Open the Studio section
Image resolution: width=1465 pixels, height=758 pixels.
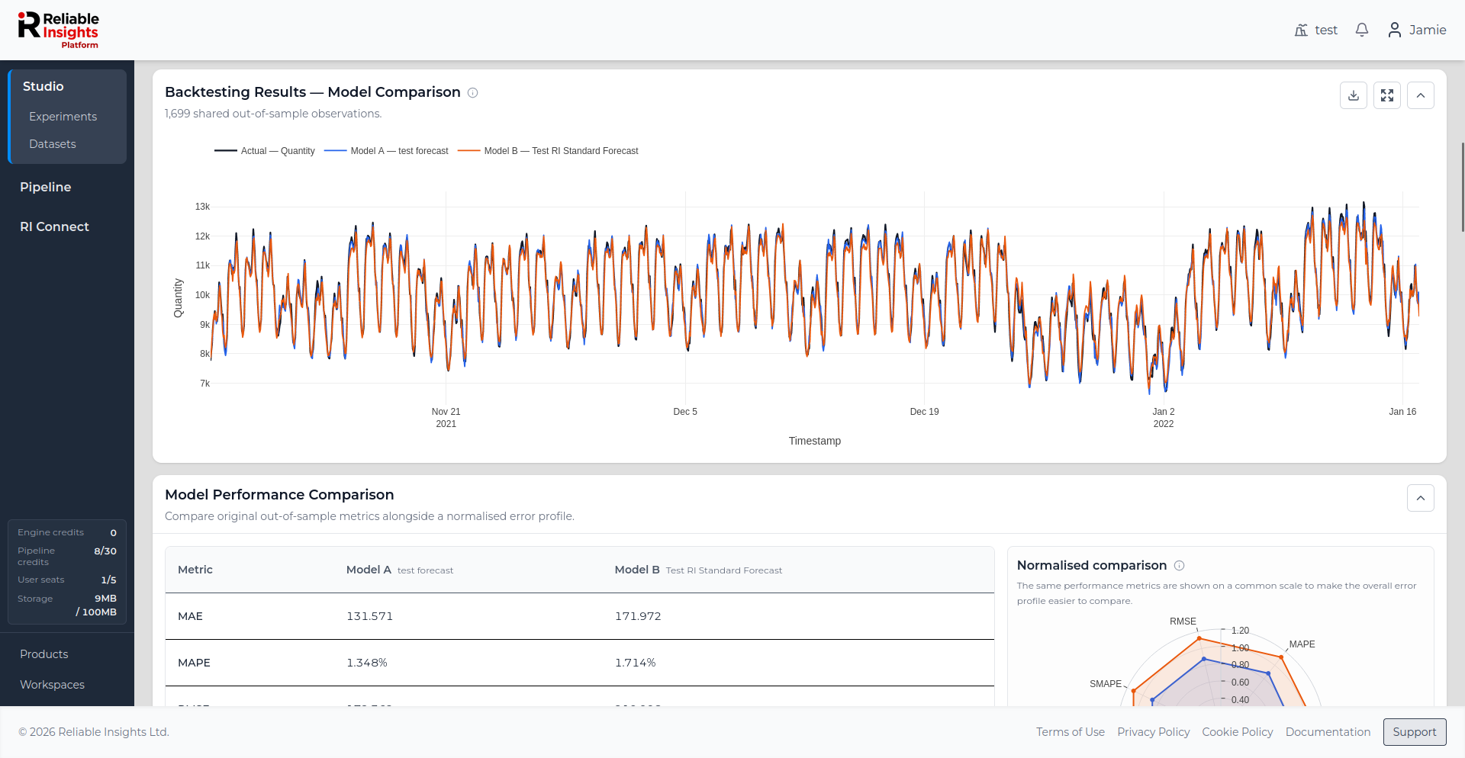click(43, 86)
